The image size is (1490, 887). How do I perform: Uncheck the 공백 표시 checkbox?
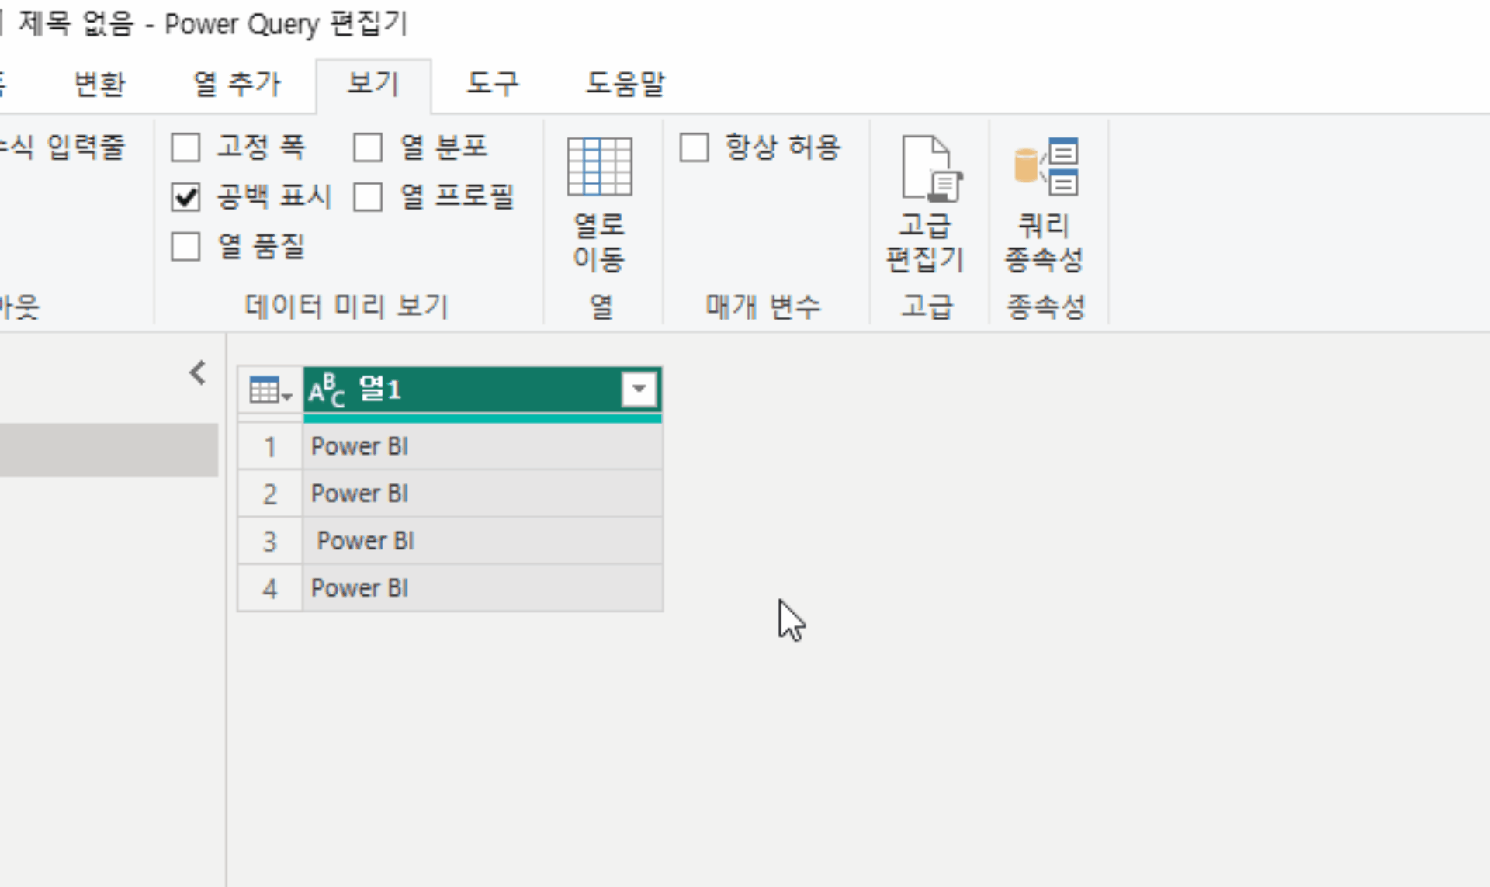pyautogui.click(x=185, y=197)
